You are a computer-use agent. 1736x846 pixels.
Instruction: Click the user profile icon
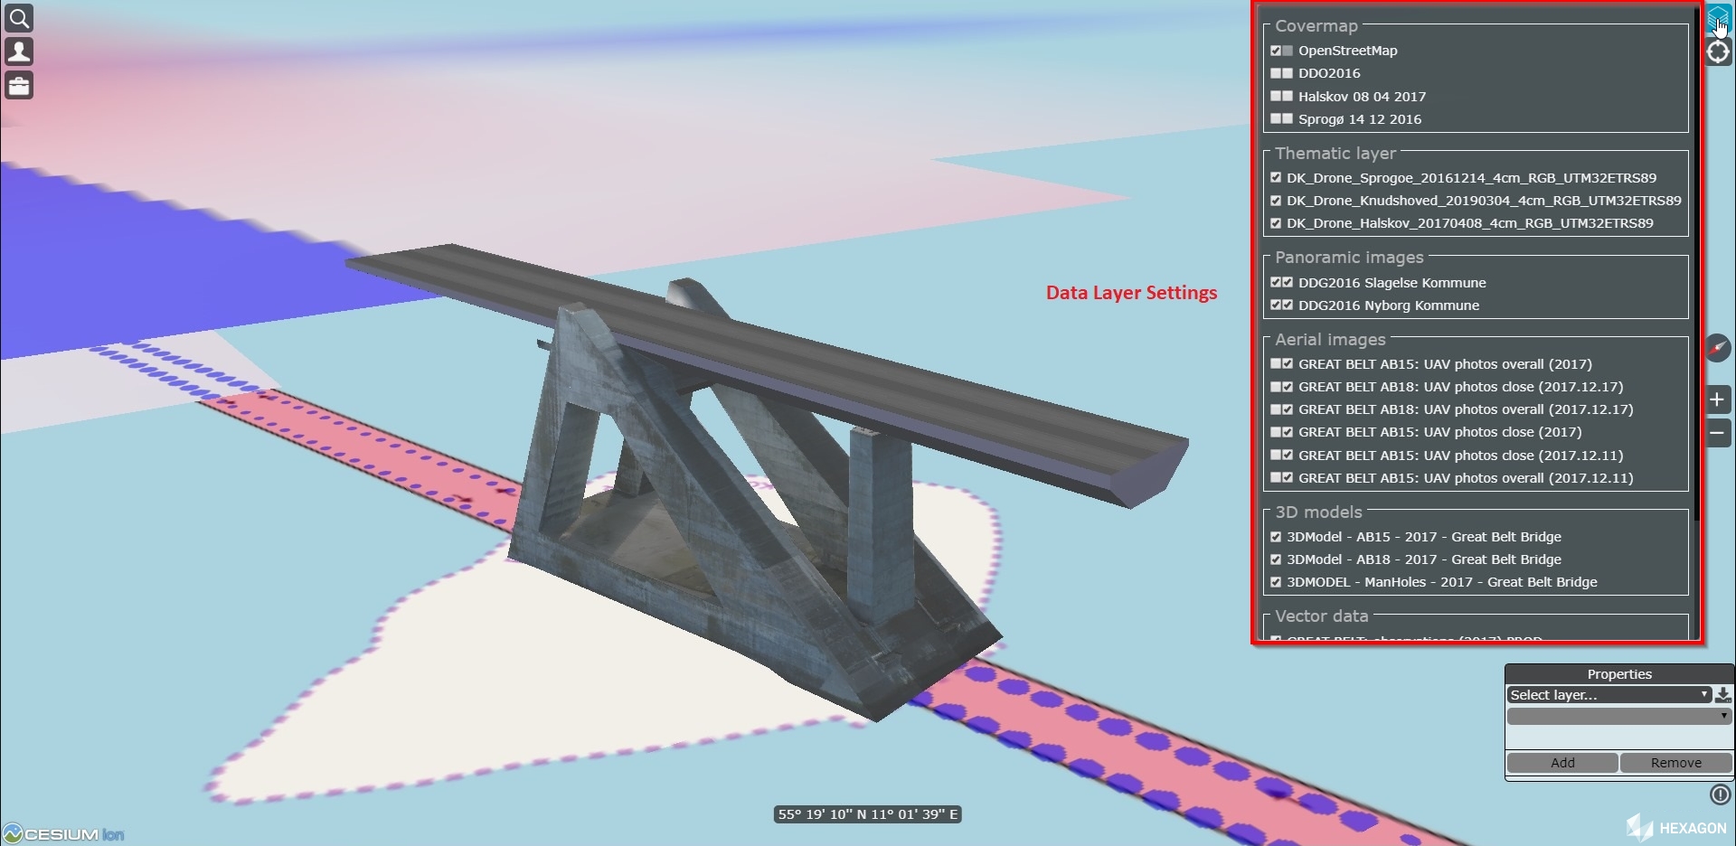tap(19, 52)
